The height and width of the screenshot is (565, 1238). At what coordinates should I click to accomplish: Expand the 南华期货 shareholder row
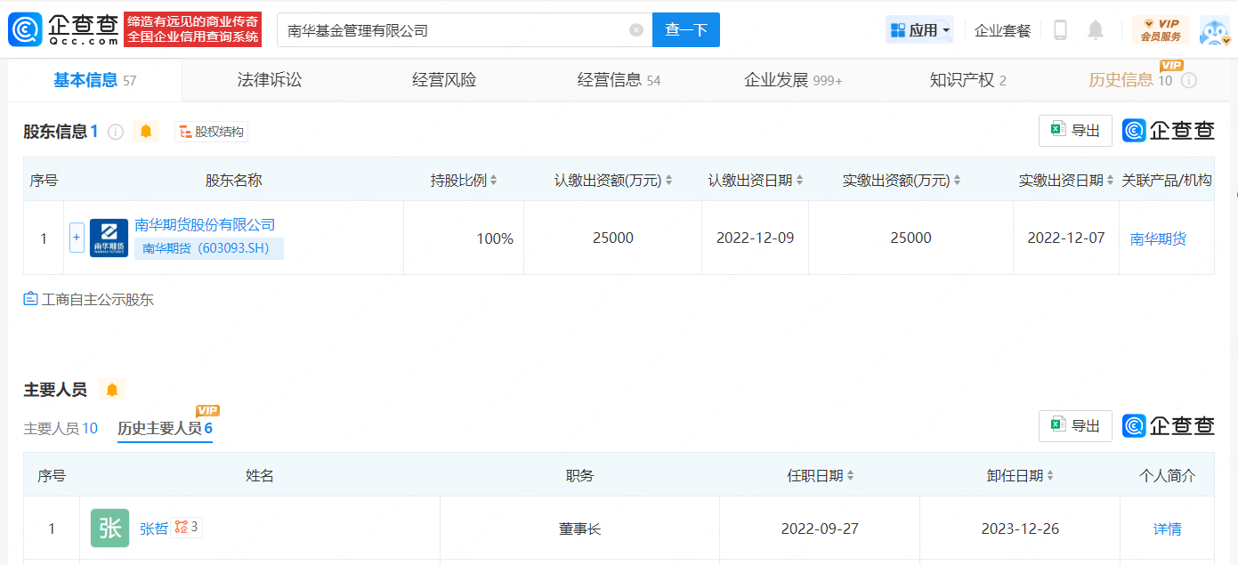coord(77,238)
